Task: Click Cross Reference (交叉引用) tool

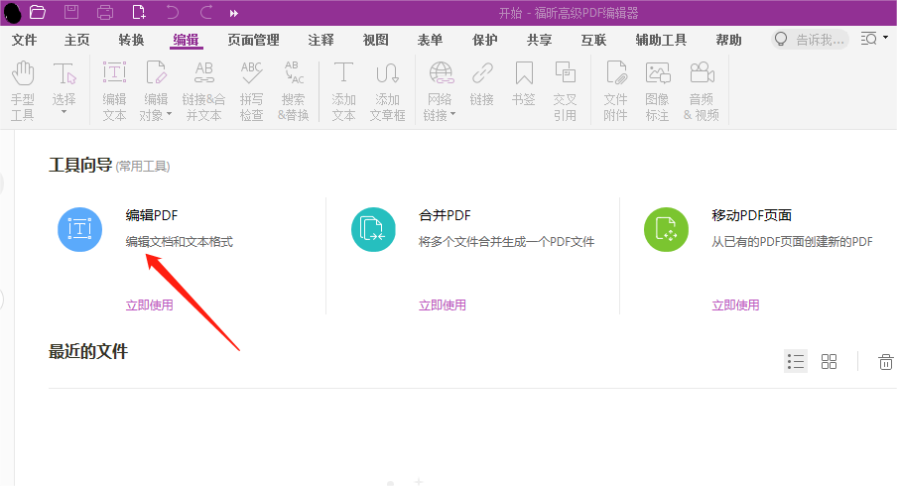Action: click(566, 91)
